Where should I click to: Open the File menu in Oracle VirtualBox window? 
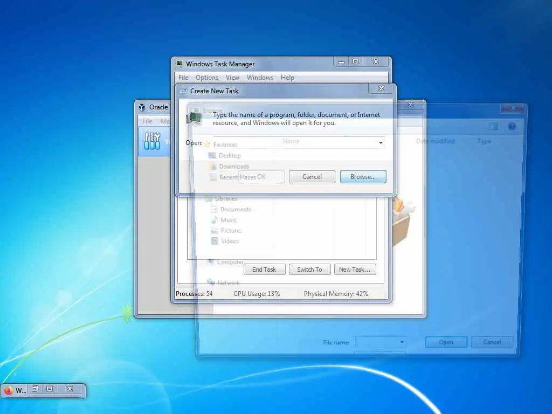pos(147,121)
